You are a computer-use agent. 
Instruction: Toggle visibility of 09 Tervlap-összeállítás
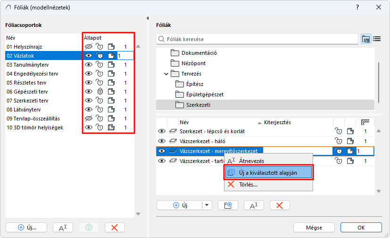tap(88, 119)
